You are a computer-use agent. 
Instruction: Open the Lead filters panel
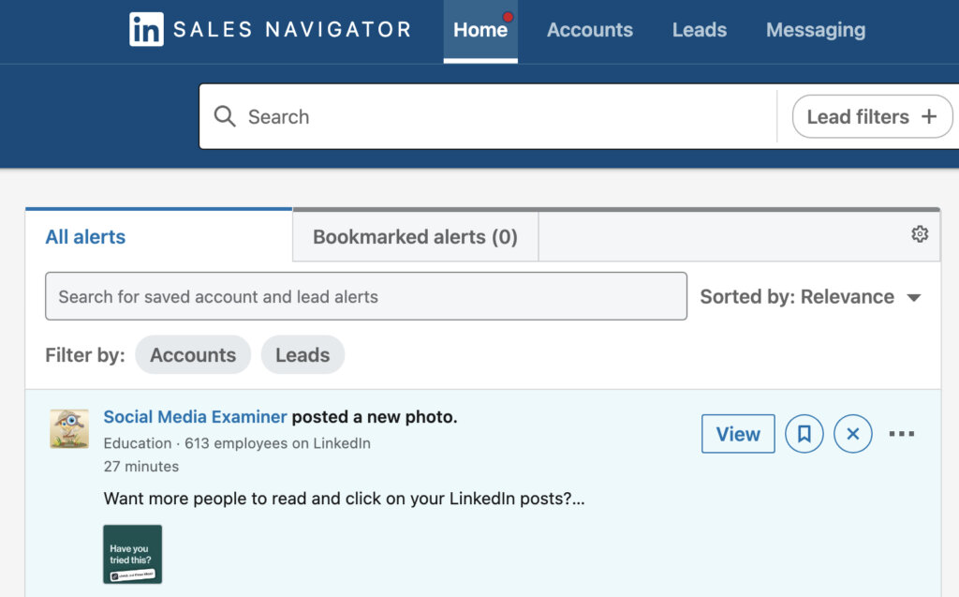coord(871,116)
